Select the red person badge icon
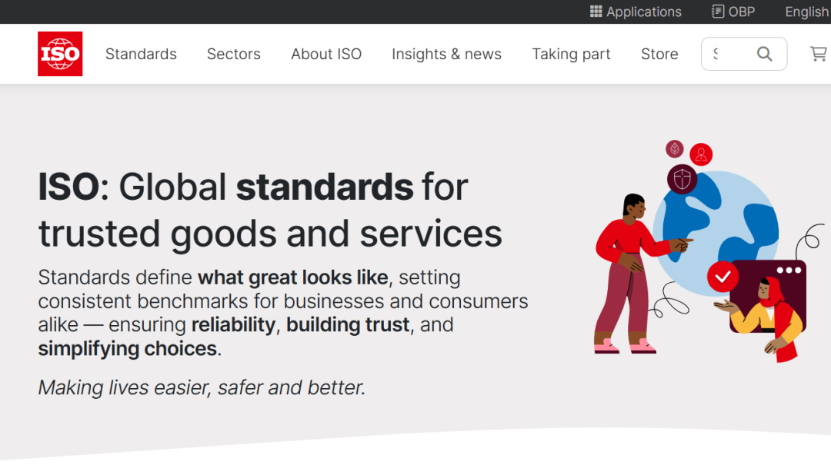The image size is (831, 465). (701, 154)
